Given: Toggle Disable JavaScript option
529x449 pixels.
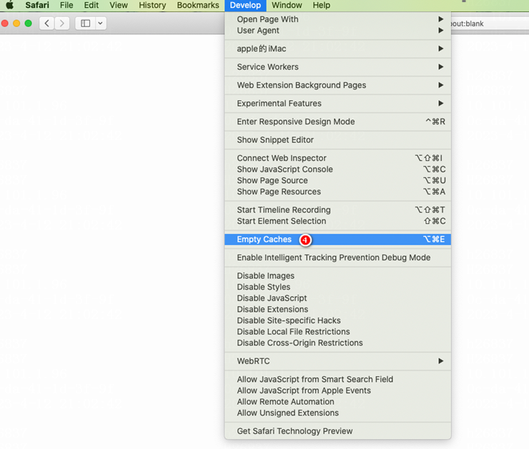Looking at the screenshot, I should coord(337,298).
